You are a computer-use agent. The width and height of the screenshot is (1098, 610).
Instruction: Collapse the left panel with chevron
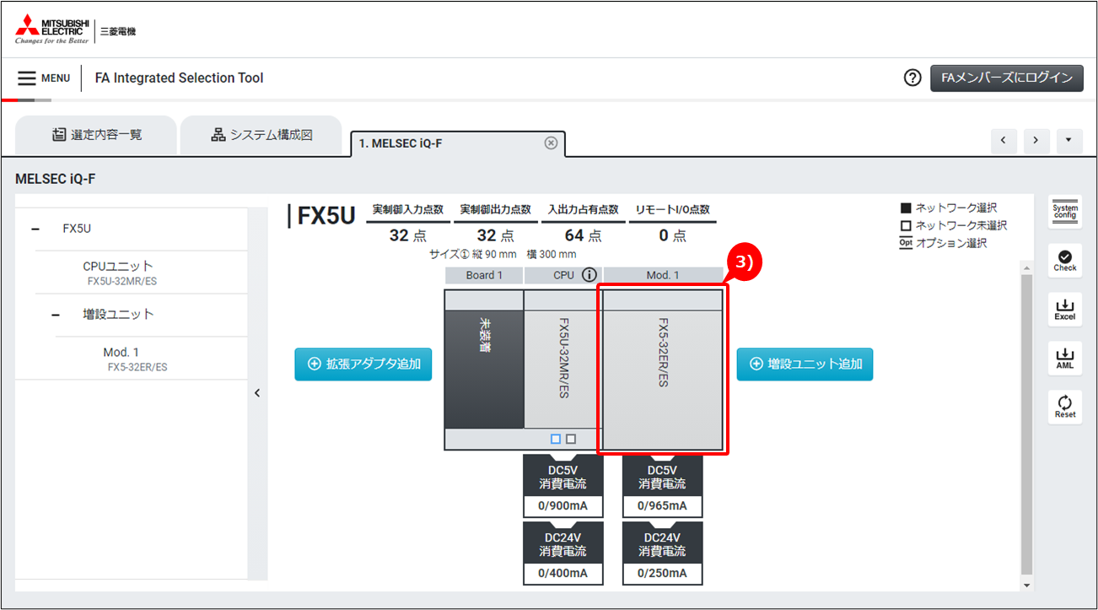coord(257,392)
